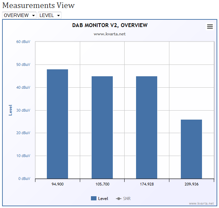The height and width of the screenshot is (208, 219).
Task: Click the 105.700 axis label
Action: point(102,184)
